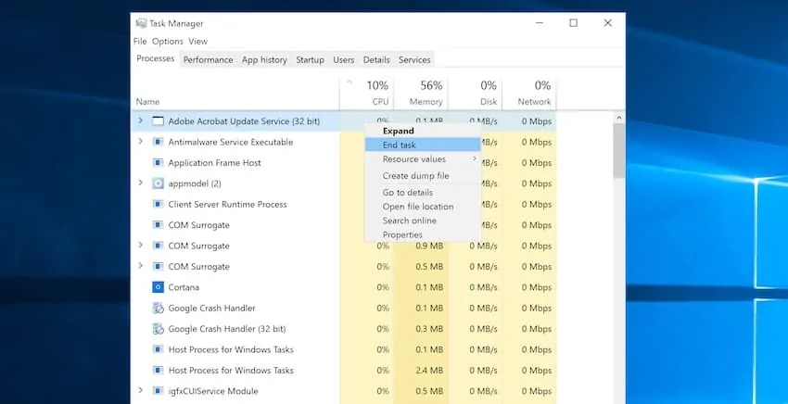Open the View menu
This screenshot has width=788, height=404.
click(198, 41)
